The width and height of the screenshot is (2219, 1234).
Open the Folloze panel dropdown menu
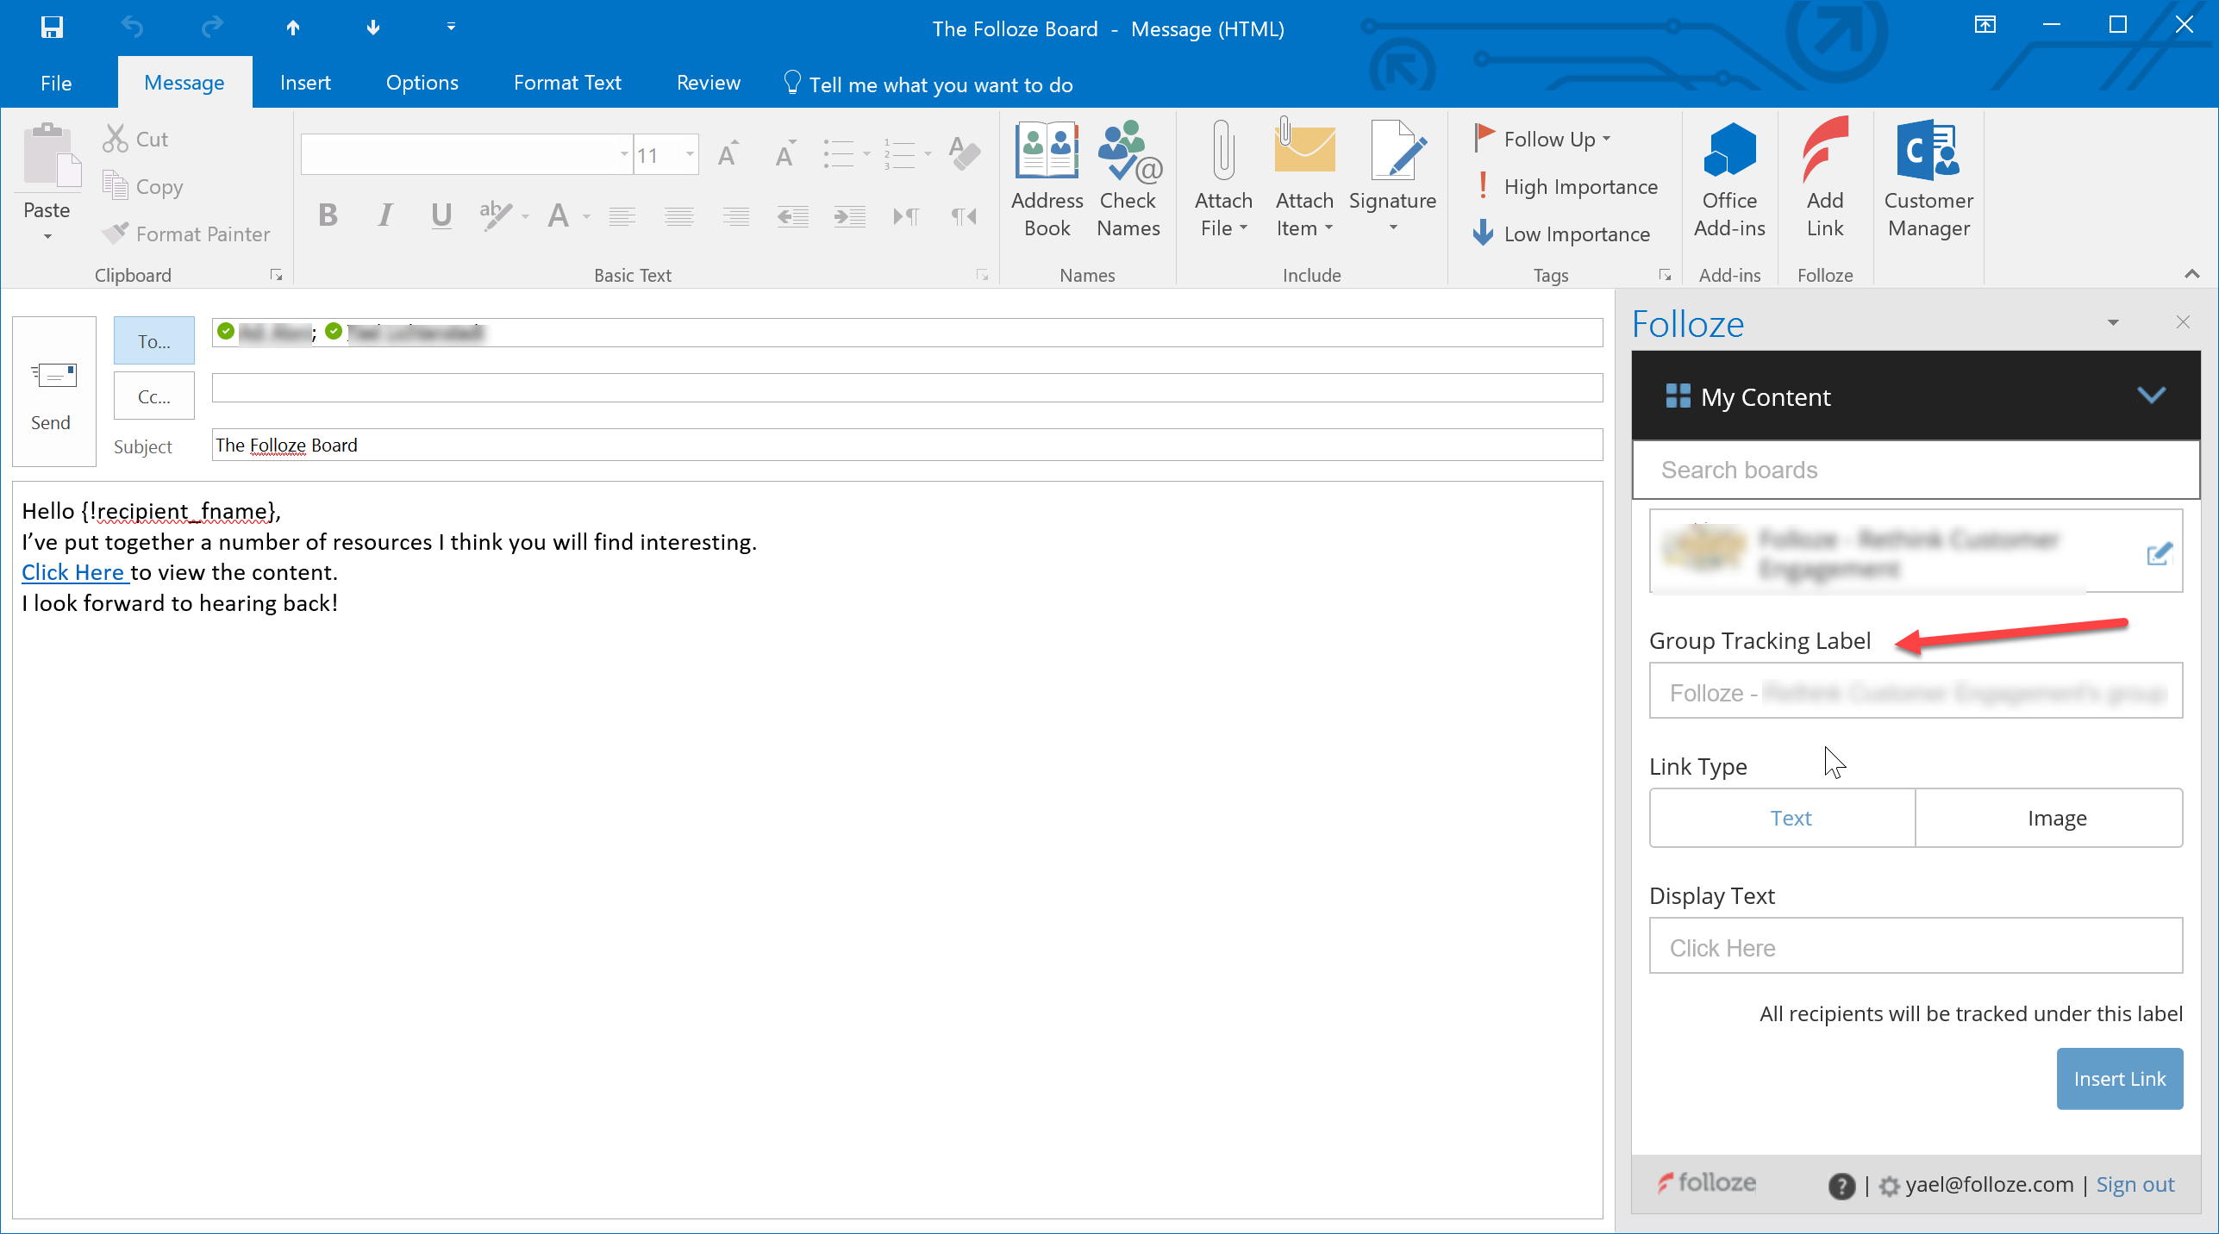(2113, 323)
